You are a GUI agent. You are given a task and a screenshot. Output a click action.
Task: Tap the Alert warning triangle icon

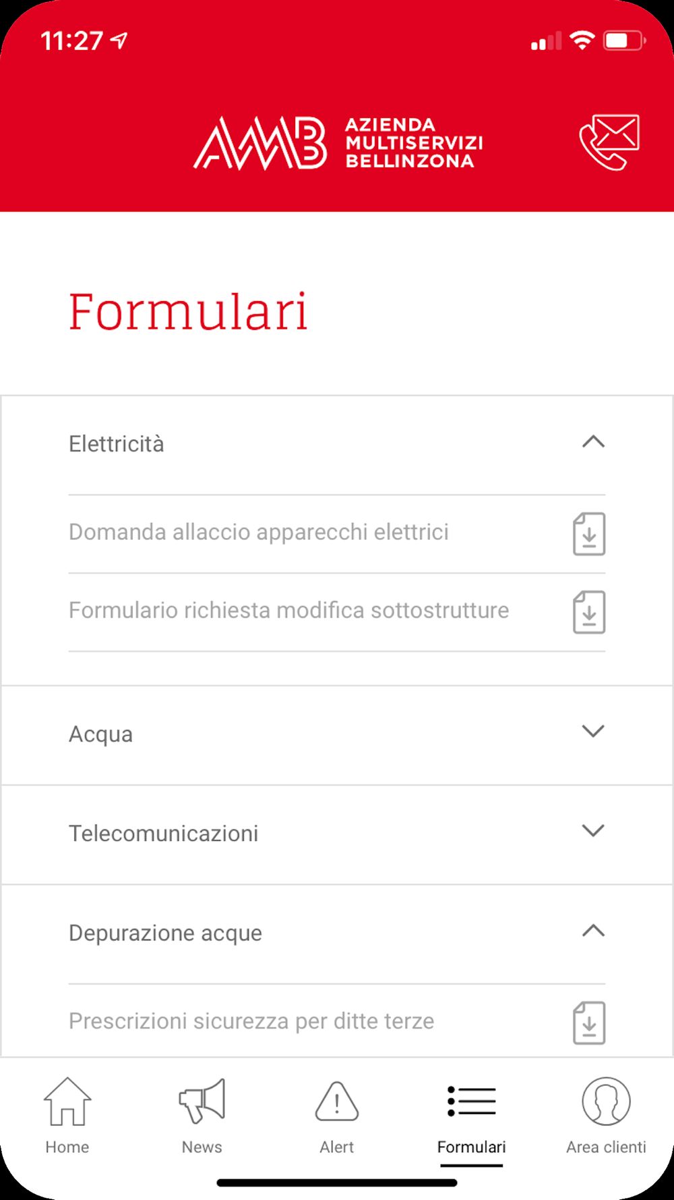click(x=337, y=1101)
